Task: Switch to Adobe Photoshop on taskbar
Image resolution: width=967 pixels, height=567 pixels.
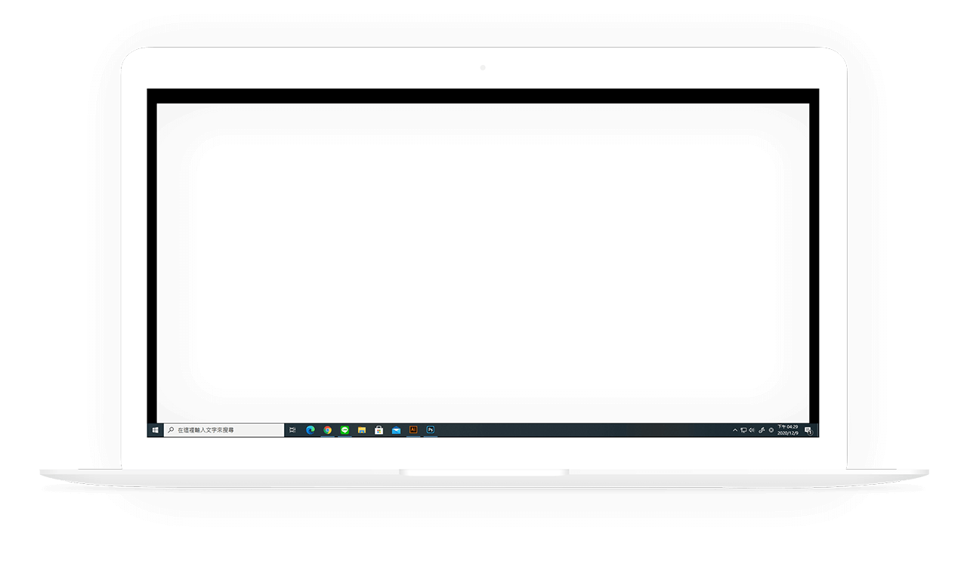Action: [x=431, y=430]
